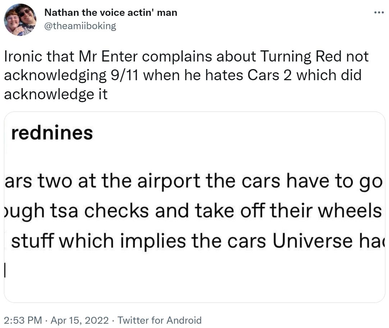Select the Twitter for Android source label

pyautogui.click(x=159, y=320)
